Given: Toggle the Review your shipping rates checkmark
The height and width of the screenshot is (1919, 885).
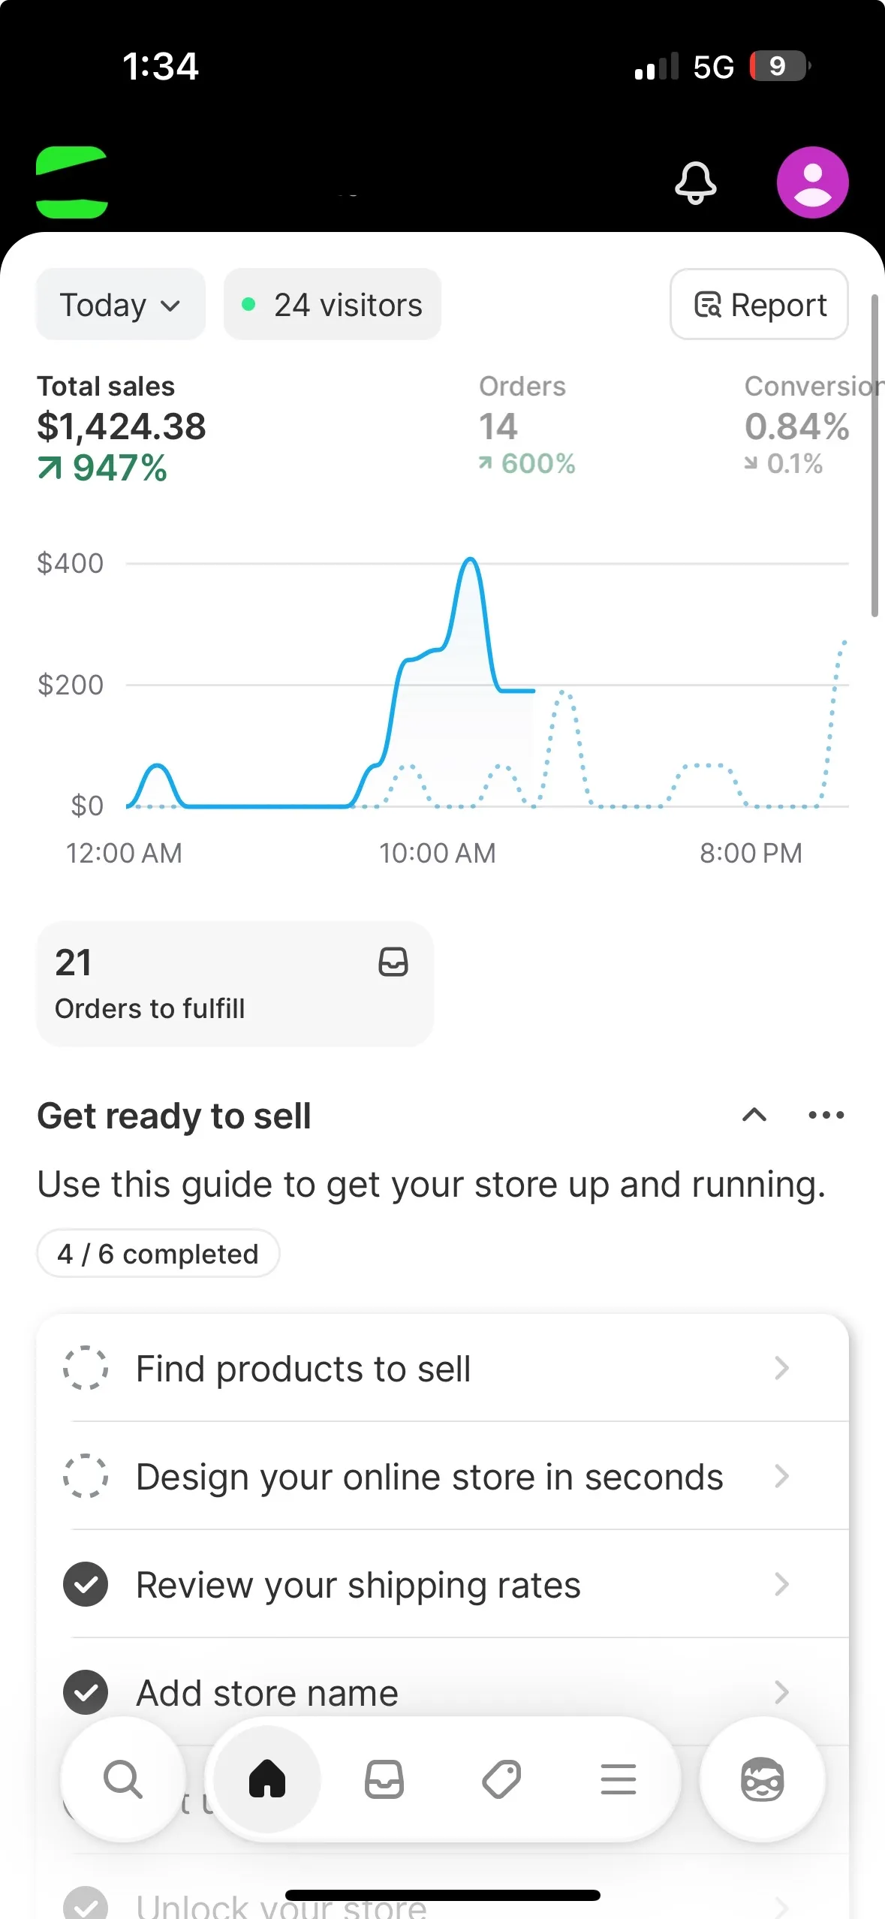Looking at the screenshot, I should click(x=86, y=1584).
